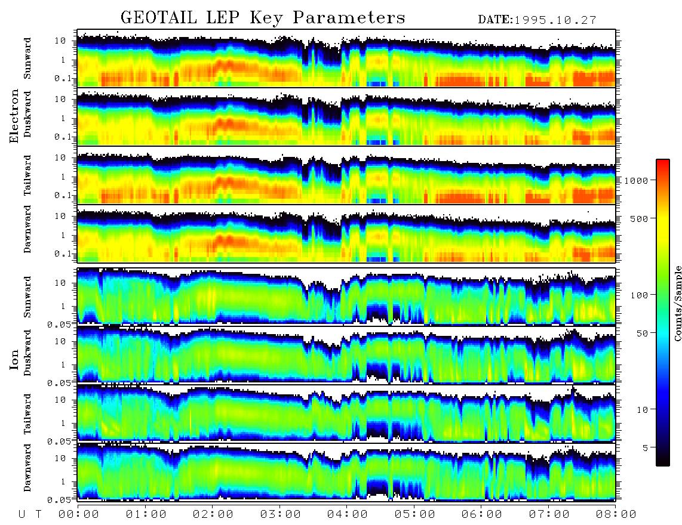Click the Ion Dawnward spectrogram panel
Screen dimensions: 682x525
(346, 472)
